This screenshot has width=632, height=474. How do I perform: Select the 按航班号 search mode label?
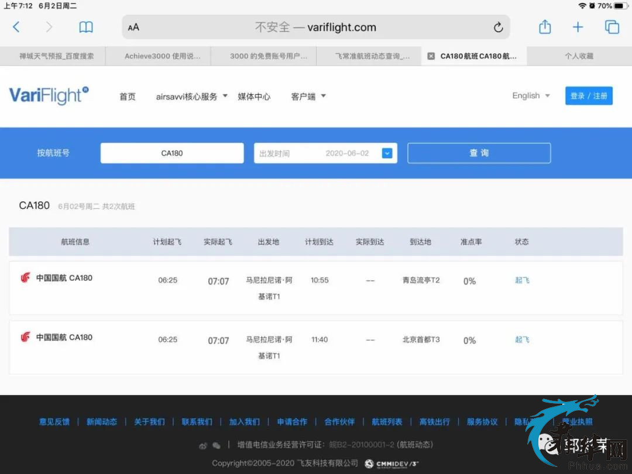[53, 153]
